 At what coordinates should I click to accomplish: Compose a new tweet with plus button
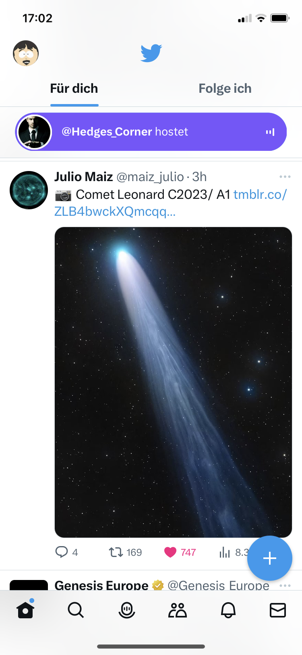click(x=269, y=558)
